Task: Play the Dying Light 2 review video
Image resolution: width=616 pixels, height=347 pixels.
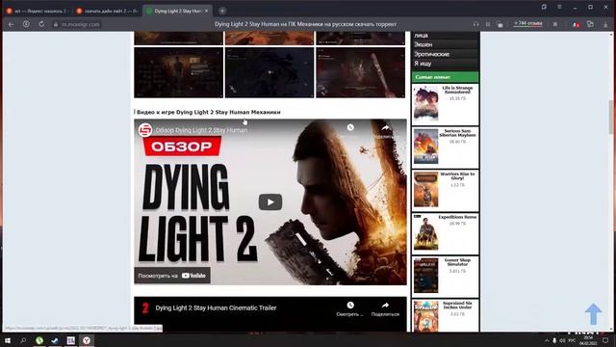Action: pyautogui.click(x=270, y=201)
